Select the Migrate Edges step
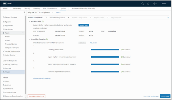The width and height of the screenshot is (172, 100). pos(99,17)
